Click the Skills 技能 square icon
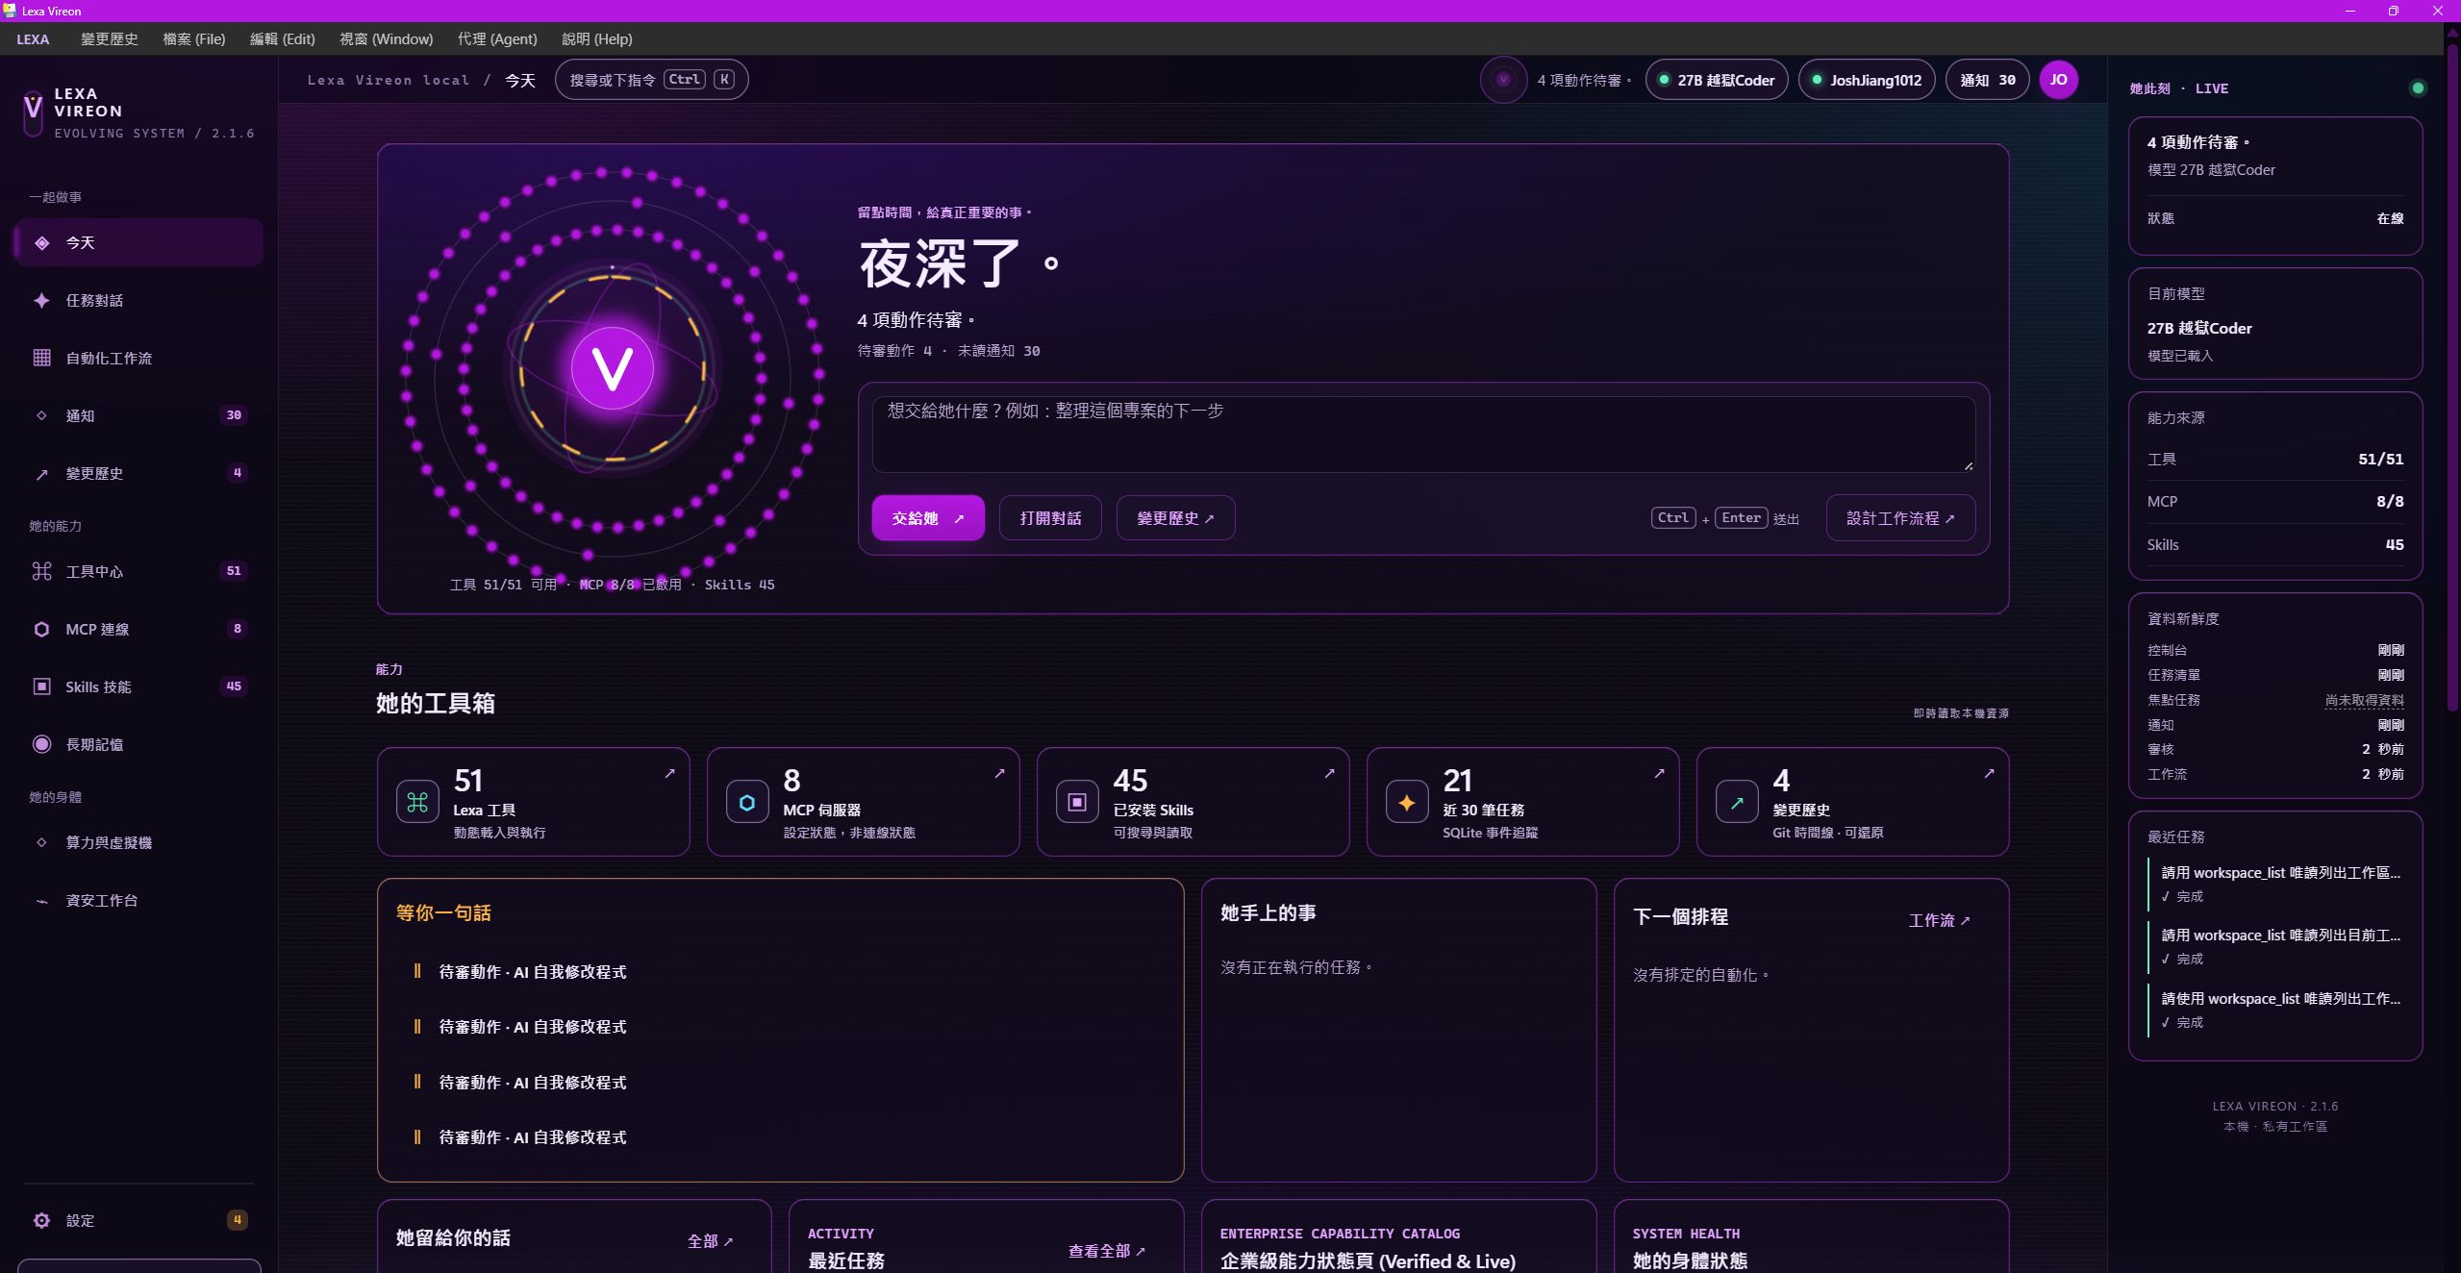2461x1273 pixels. 41,686
